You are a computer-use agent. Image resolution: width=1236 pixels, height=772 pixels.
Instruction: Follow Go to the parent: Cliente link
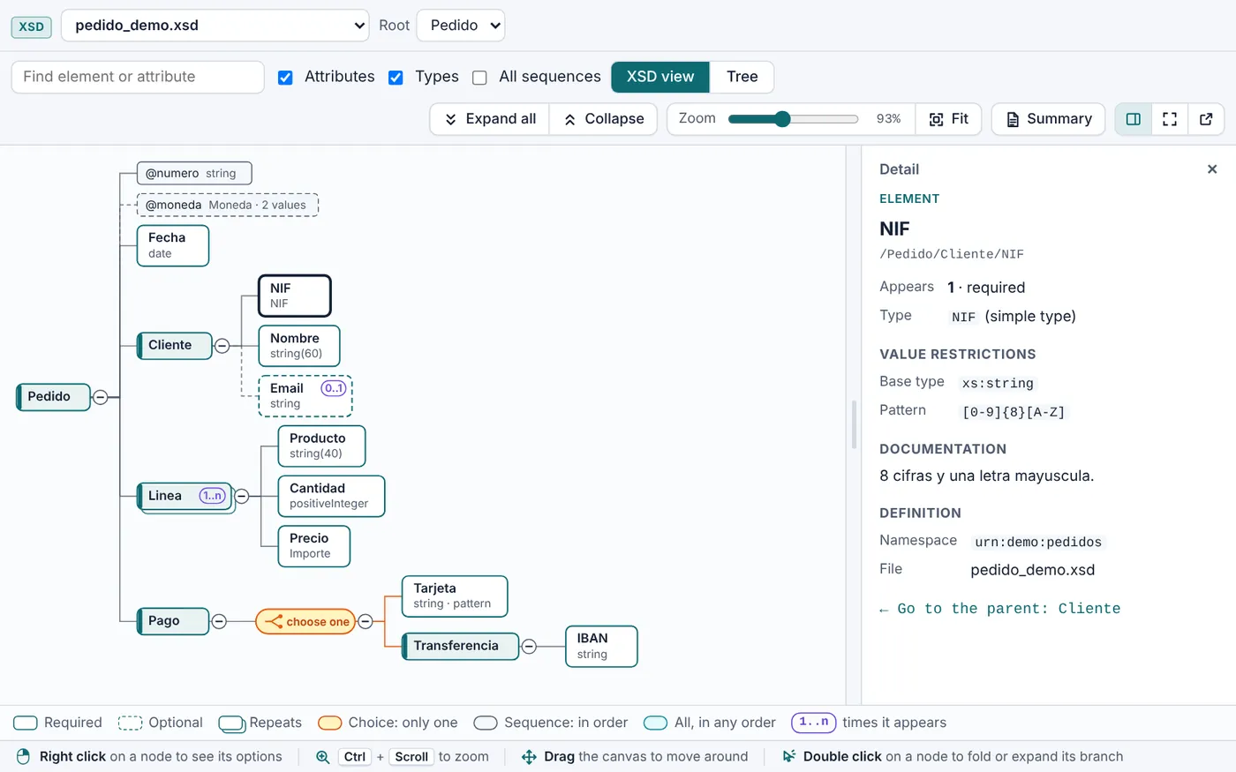[x=1000, y=609]
